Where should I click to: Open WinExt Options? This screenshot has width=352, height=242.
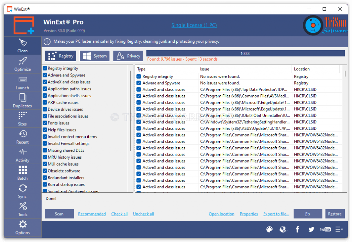pyautogui.click(x=22, y=228)
